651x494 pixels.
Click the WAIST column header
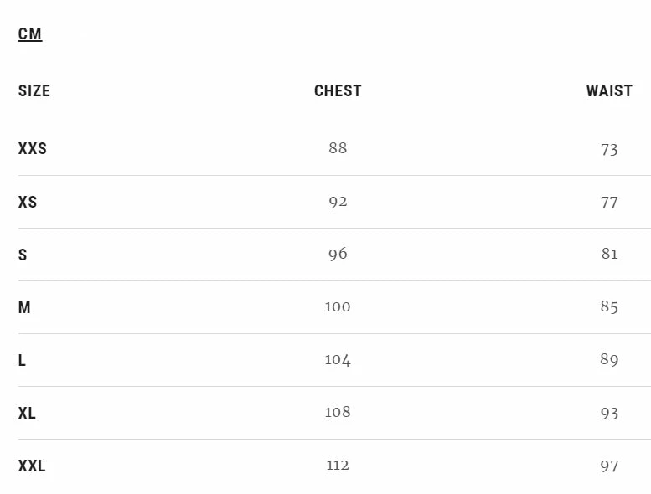pos(609,91)
